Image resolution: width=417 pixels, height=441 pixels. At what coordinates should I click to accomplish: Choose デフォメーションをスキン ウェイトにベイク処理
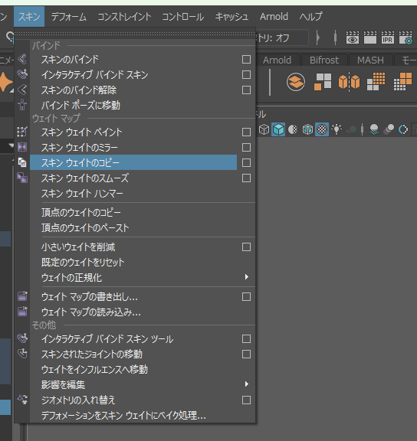pos(143,415)
